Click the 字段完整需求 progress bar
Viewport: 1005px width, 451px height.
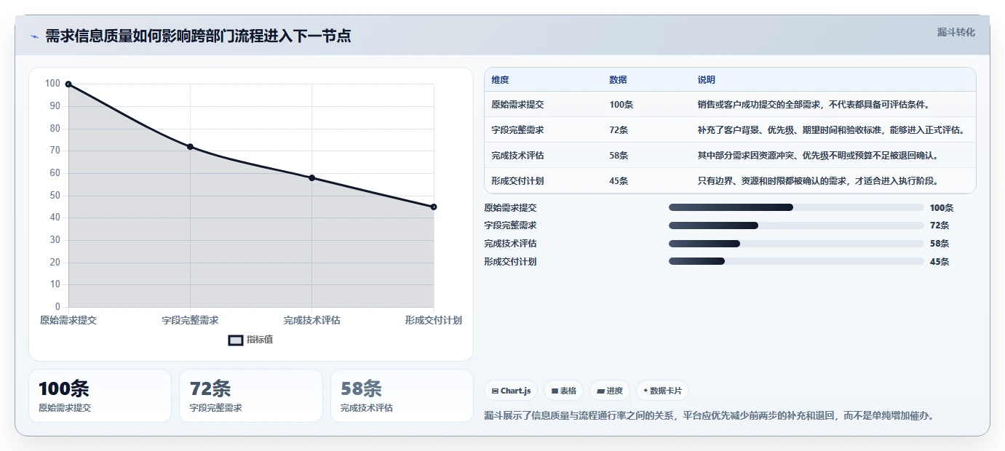[796, 225]
